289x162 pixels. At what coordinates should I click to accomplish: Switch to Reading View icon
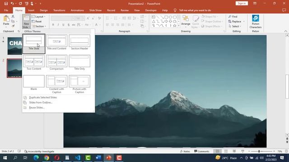[x=234, y=151]
